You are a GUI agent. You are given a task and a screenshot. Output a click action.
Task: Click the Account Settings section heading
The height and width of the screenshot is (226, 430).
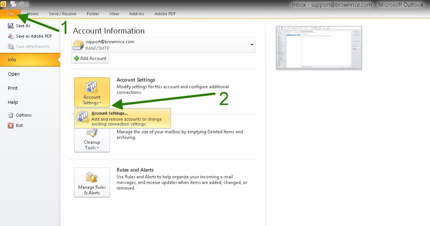pyautogui.click(x=136, y=80)
